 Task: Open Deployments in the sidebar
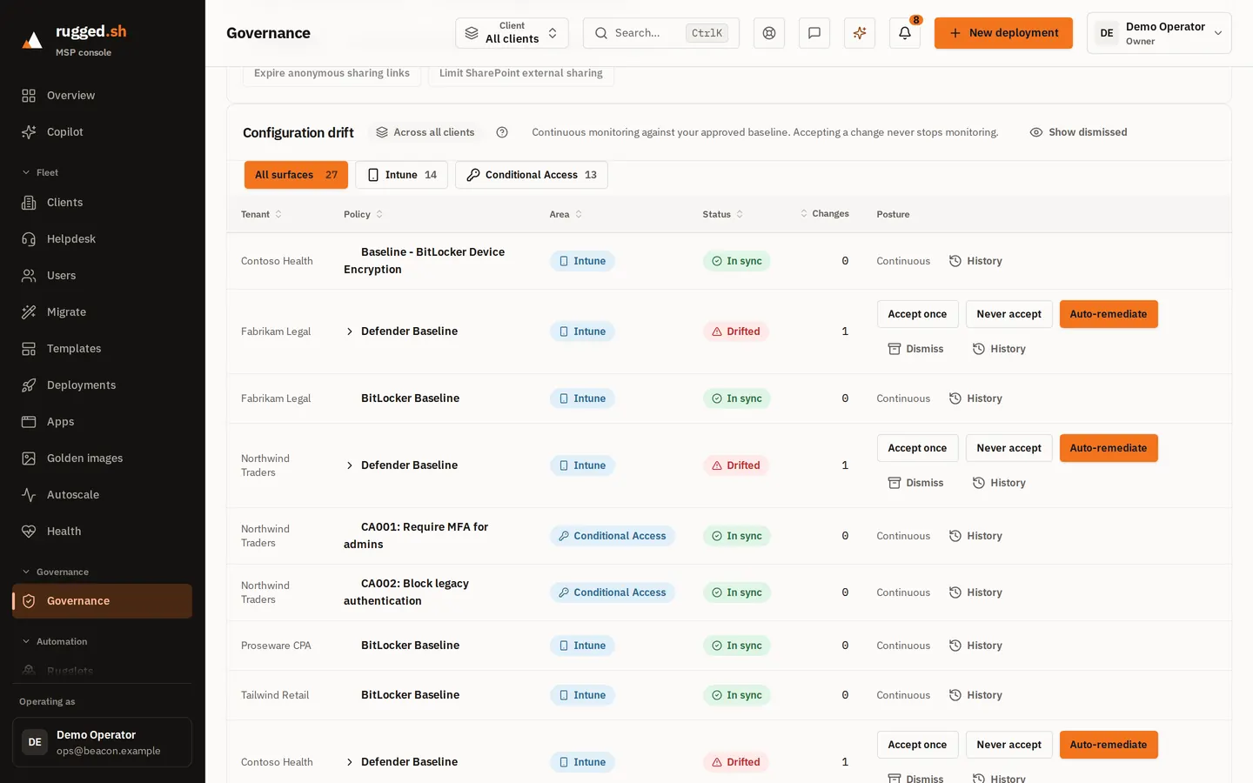coord(102,385)
